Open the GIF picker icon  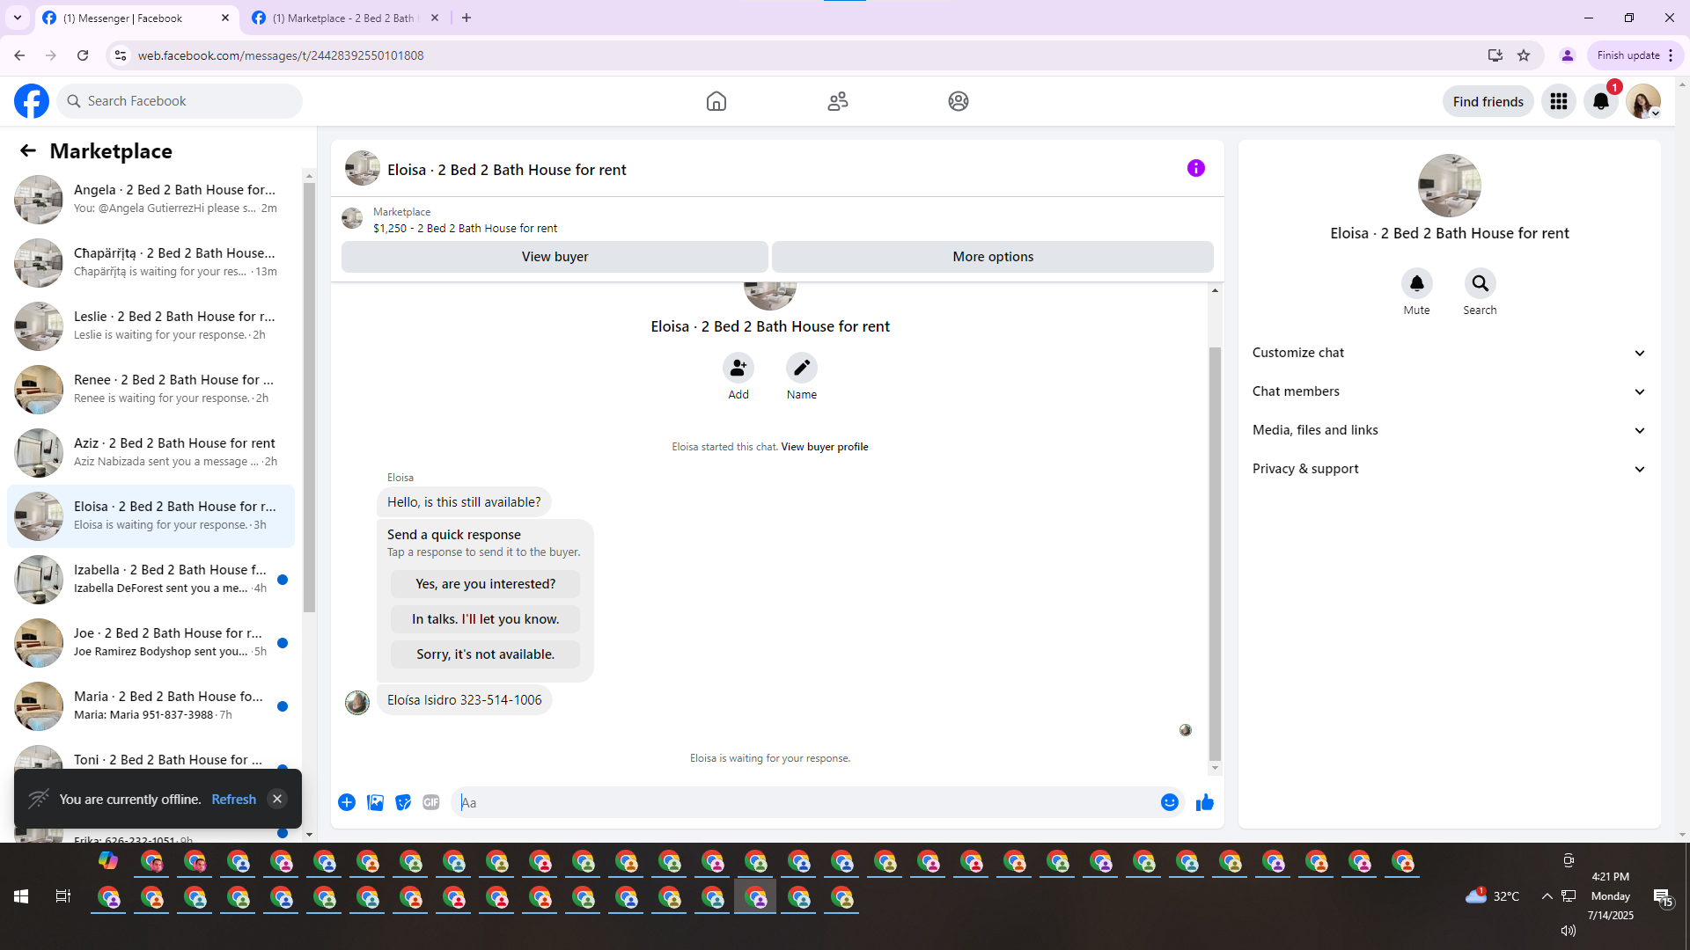(430, 802)
